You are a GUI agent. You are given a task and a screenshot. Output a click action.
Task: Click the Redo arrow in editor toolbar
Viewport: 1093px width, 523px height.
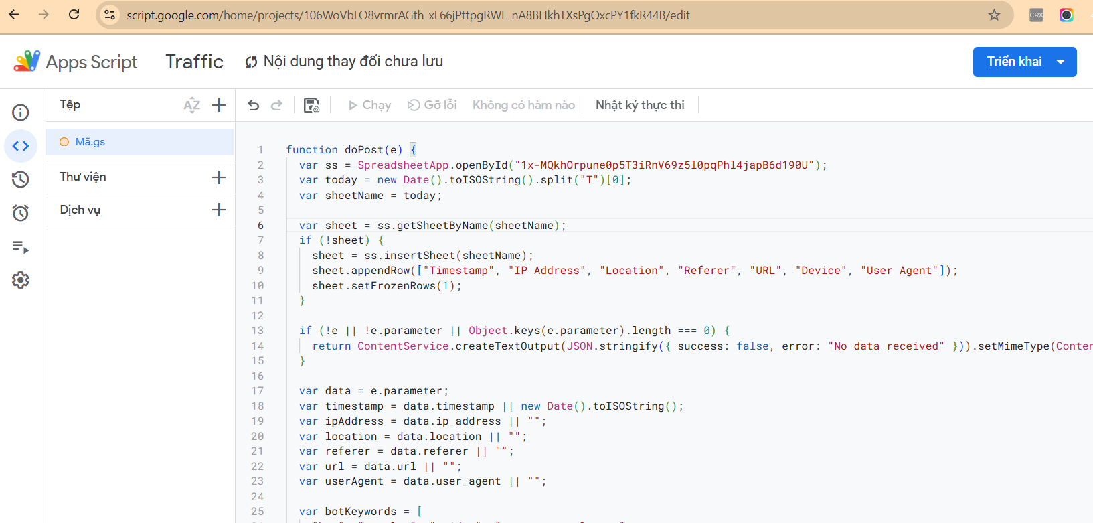coord(276,105)
